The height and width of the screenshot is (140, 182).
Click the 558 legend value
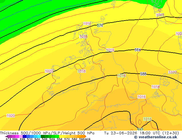click(x=59, y=139)
